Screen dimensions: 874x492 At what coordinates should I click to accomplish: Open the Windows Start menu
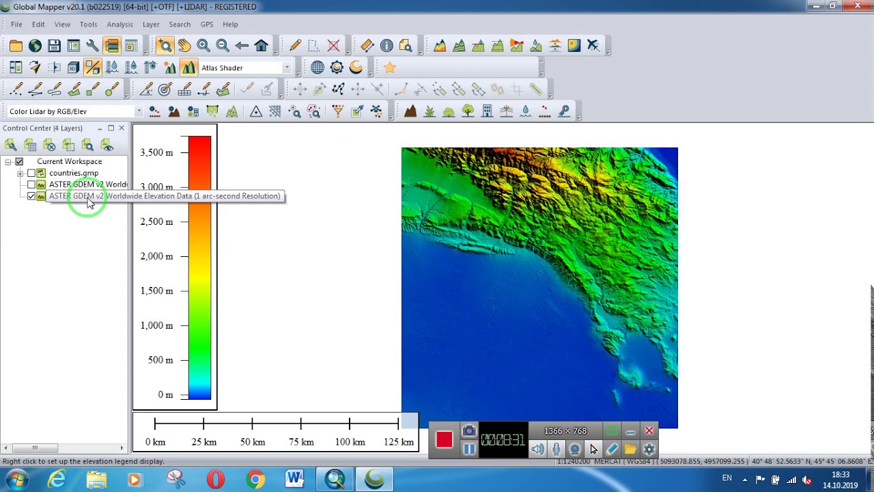click(x=15, y=480)
